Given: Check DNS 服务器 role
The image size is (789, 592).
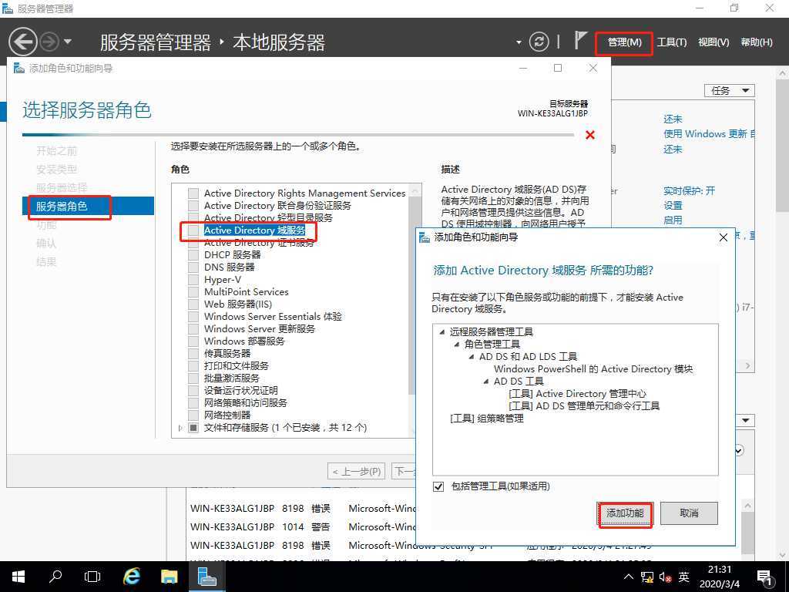Looking at the screenshot, I should click(193, 267).
